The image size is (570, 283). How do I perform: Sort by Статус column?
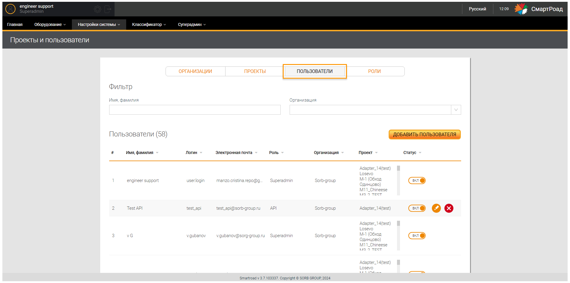pos(412,153)
